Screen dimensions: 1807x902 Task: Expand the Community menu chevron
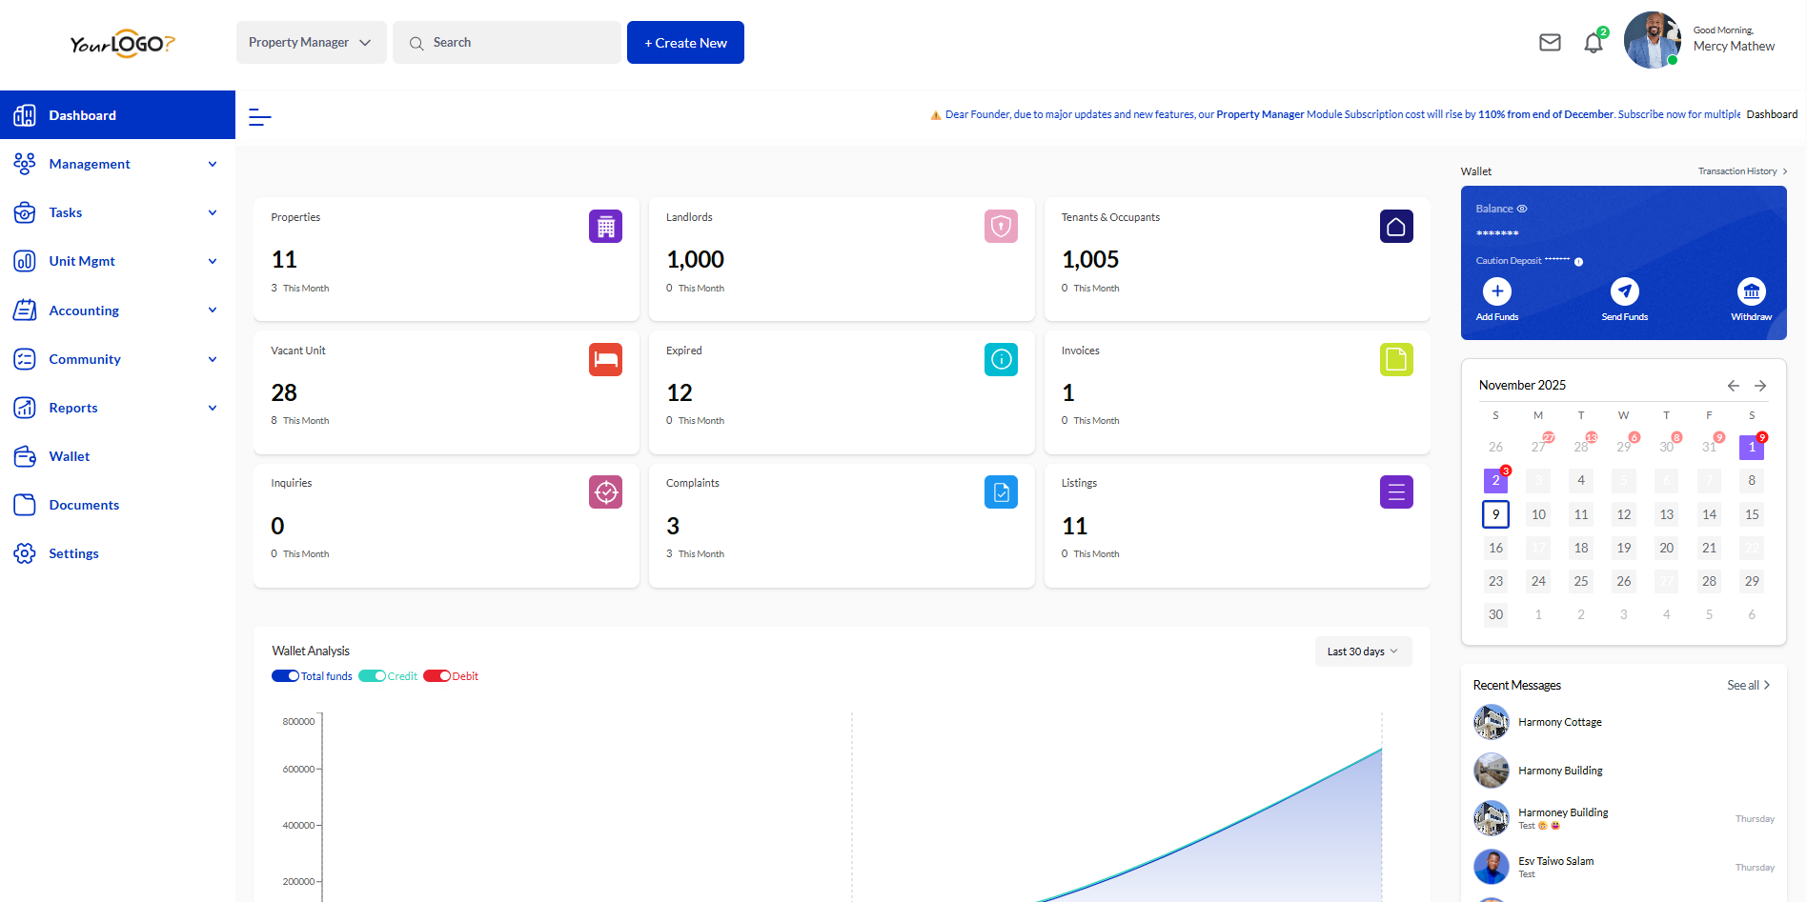tap(213, 359)
